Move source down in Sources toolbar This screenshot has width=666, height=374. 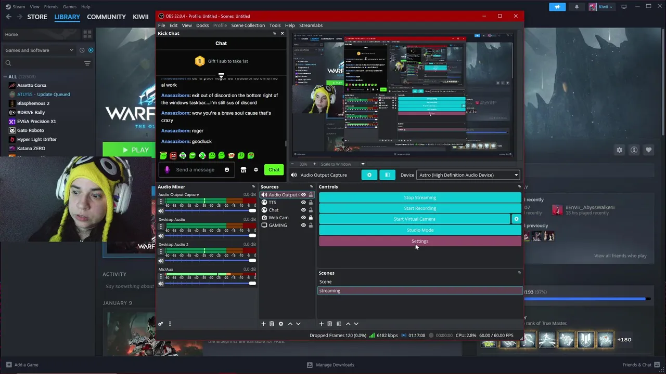pos(298,324)
